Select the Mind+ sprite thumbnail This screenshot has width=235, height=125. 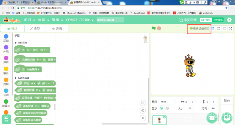[x=159, y=120]
